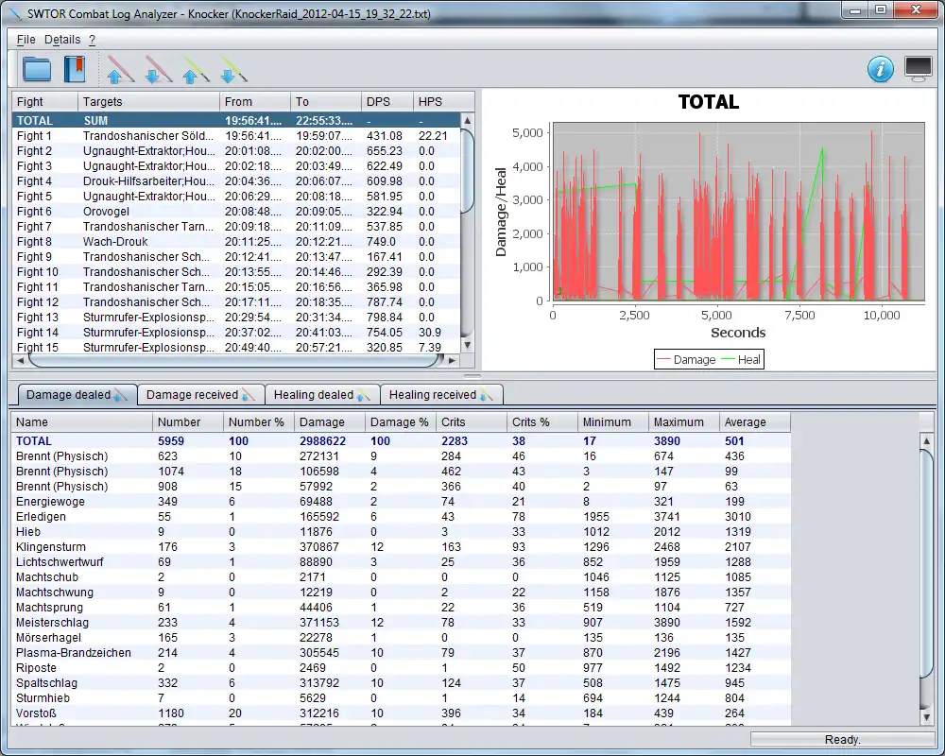The height and width of the screenshot is (756, 945).
Task: Click the fight list horizontal scrollbar right arrow
Action: click(x=452, y=361)
